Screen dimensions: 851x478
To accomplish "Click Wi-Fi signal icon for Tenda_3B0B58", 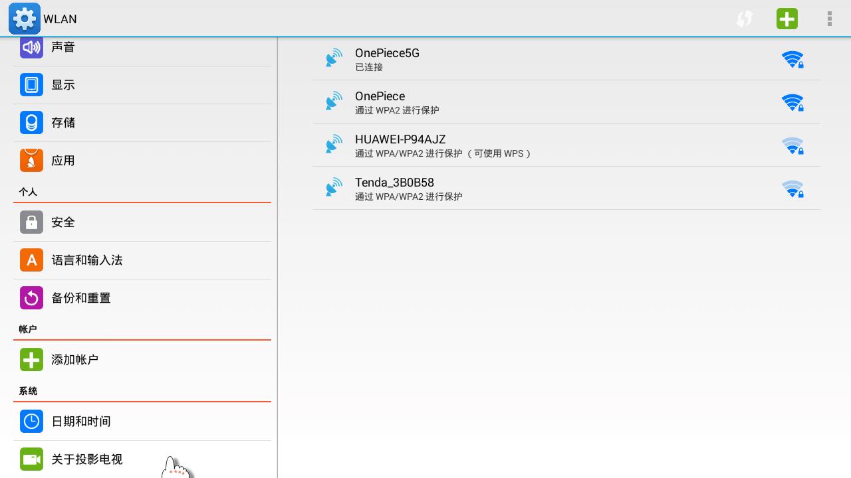I will [792, 189].
